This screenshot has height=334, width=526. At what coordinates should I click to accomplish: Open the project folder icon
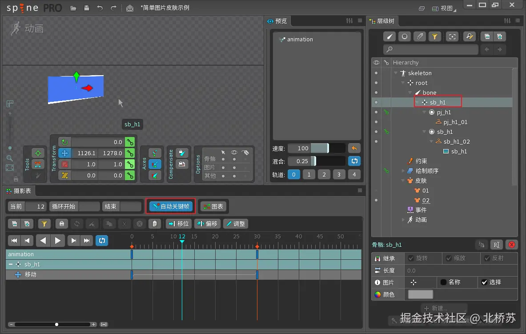[x=73, y=8]
